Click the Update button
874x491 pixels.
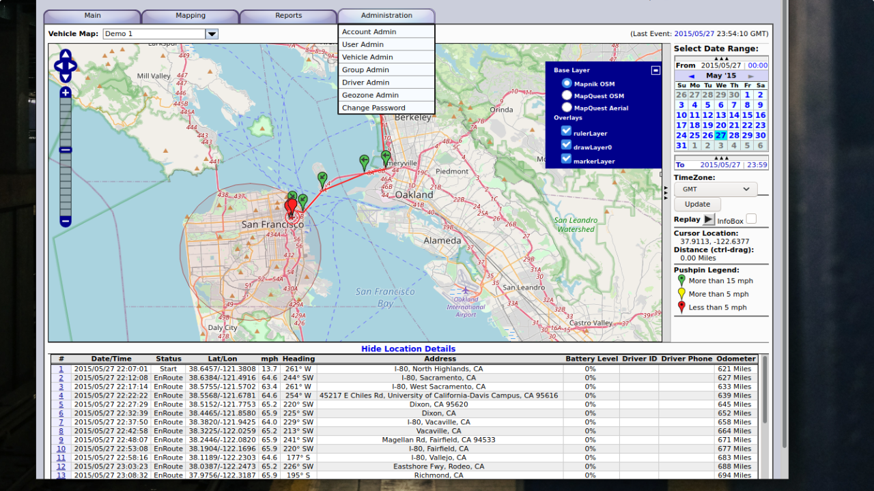click(x=697, y=204)
